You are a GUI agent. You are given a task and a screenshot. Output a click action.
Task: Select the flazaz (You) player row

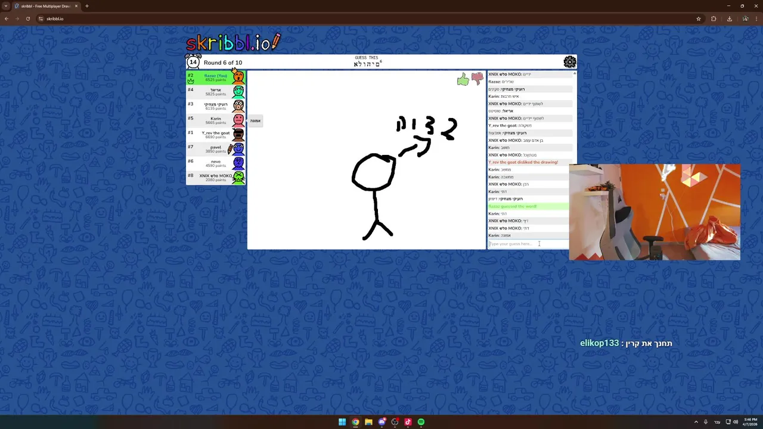216,77
